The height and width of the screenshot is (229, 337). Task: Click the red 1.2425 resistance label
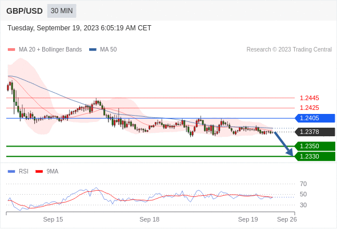pyautogui.click(x=309, y=108)
